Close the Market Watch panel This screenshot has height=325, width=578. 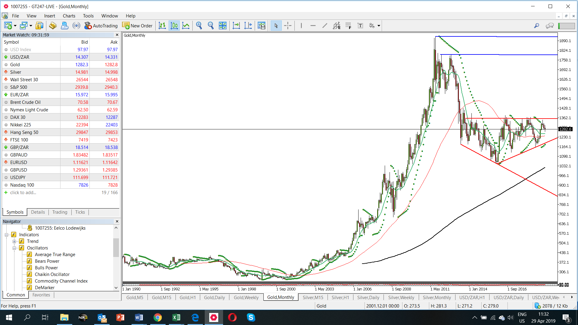point(117,35)
